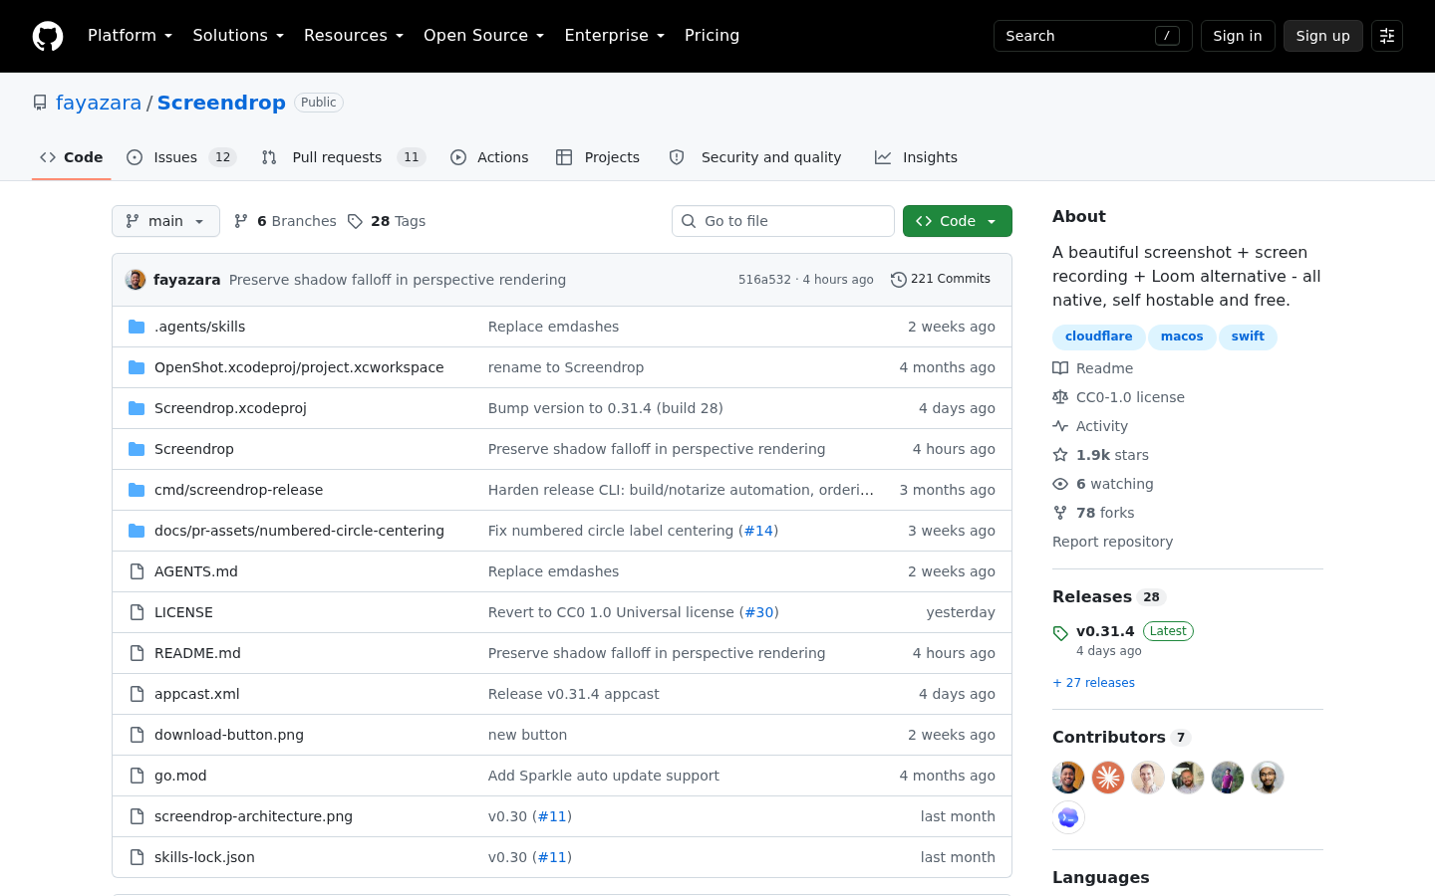Click fayazara's avatar in the commit bar
Viewport: 1435px width, 896px height.
[136, 280]
